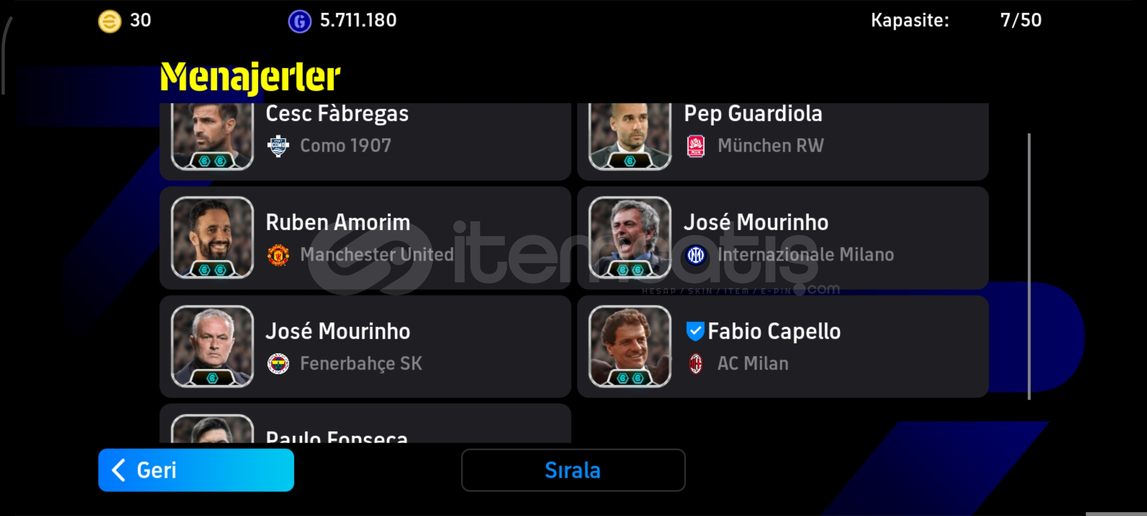Click the blue GP currency icon
The image size is (1147, 516).
point(300,21)
